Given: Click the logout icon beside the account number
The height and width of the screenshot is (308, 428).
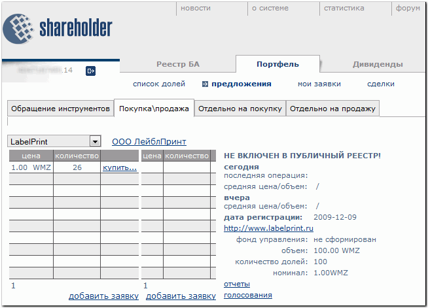Looking at the screenshot, I should coord(91,70).
